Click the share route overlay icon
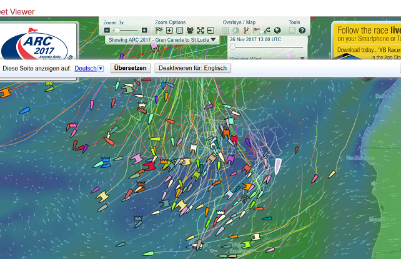This screenshot has height=259, width=401. tap(267, 30)
